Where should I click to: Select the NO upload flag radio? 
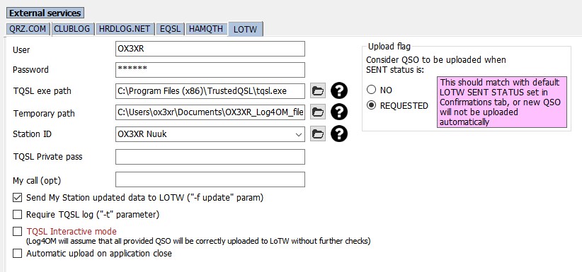point(371,90)
